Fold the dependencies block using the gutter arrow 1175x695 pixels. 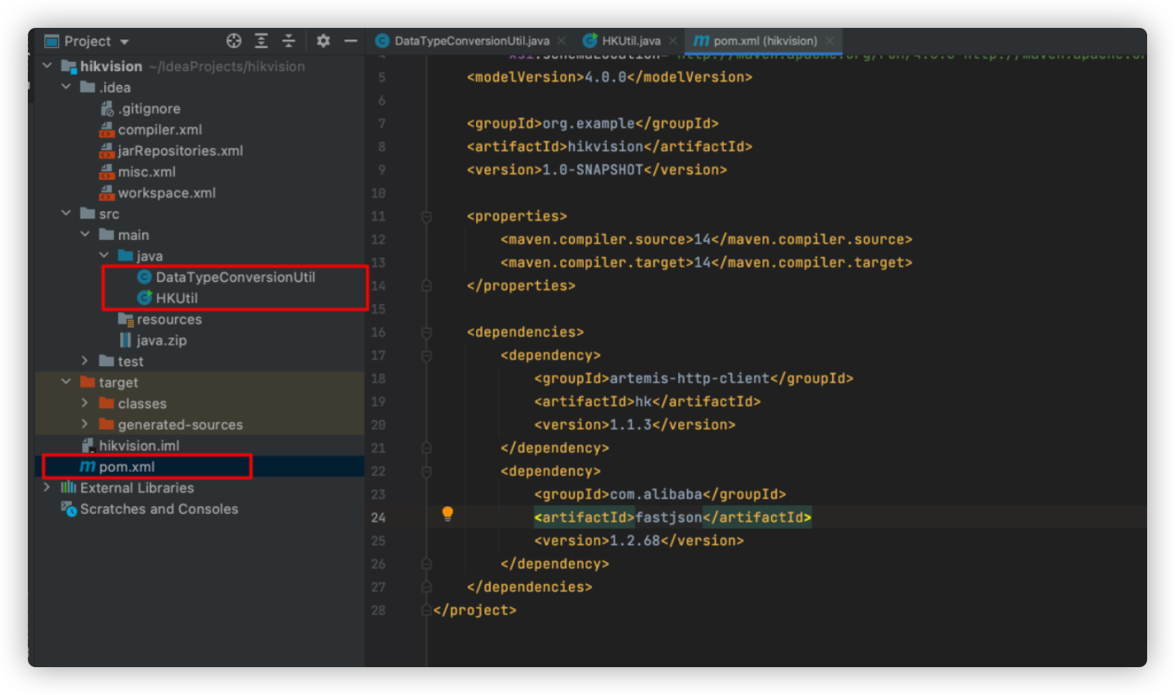click(426, 331)
